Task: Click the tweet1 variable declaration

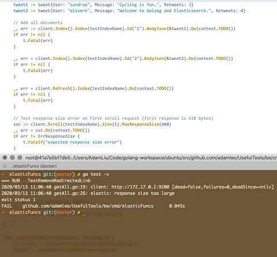Action: click(21, 5)
